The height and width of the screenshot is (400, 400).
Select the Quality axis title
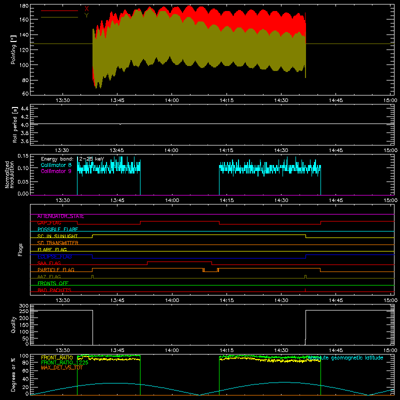[13, 324]
